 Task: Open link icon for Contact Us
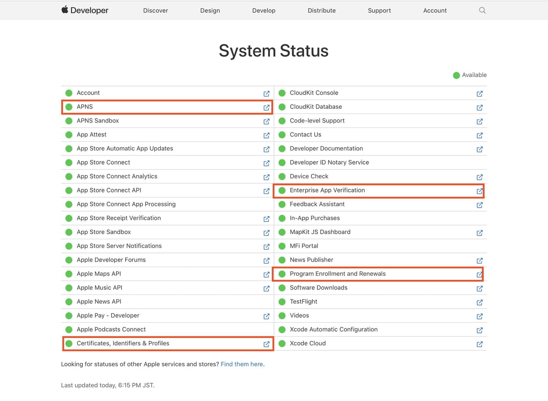click(479, 135)
